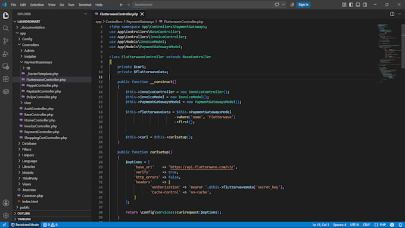The width and height of the screenshot is (405, 228).
Task: Click the cube icon in the activity bar
Action: (x=6, y=92)
